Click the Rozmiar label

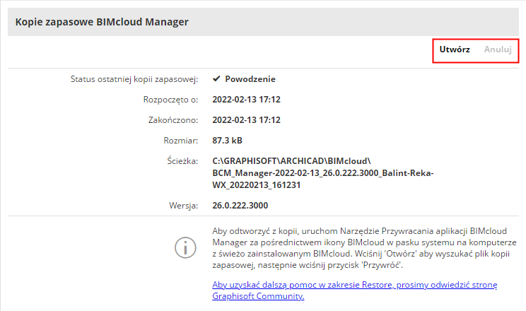181,141
